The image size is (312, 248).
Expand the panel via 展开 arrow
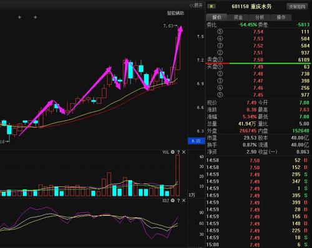196,6
